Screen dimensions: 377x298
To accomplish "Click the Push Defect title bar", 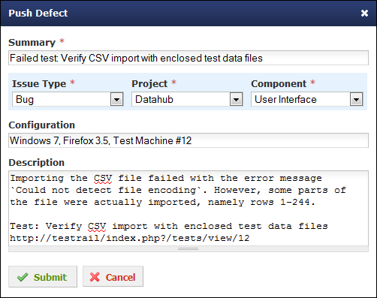I will click(188, 13).
